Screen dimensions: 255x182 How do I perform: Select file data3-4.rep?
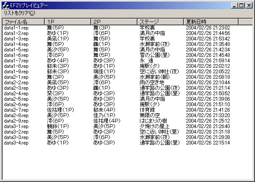point(16,143)
